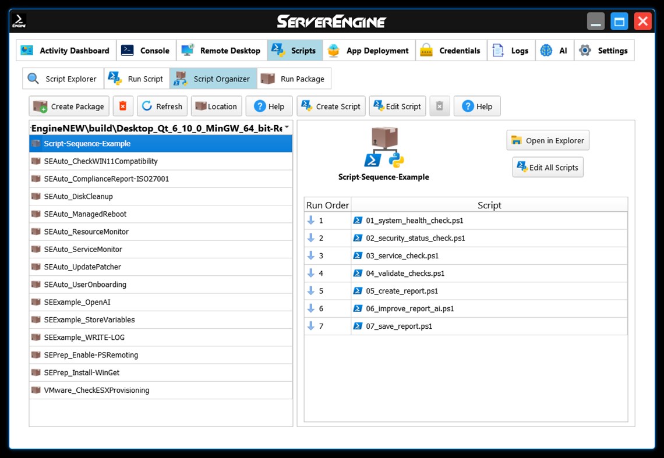The height and width of the screenshot is (458, 664).
Task: Click the down arrow beside run order 3
Action: coord(310,255)
